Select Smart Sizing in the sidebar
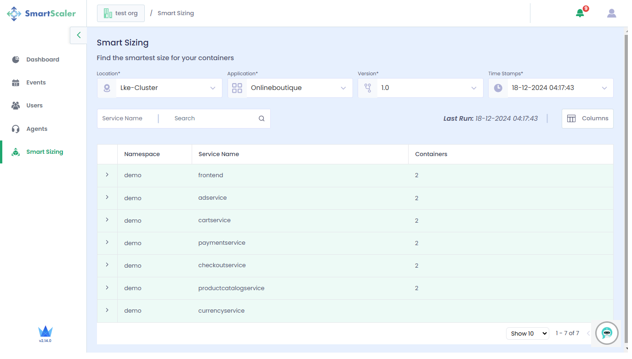This screenshot has width=632, height=359. point(45,152)
